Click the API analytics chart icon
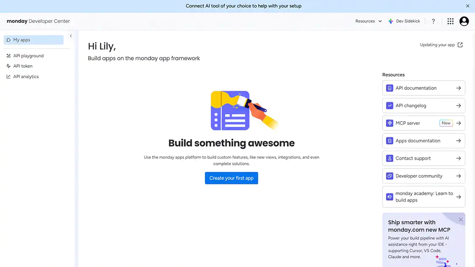 pyautogui.click(x=8, y=77)
